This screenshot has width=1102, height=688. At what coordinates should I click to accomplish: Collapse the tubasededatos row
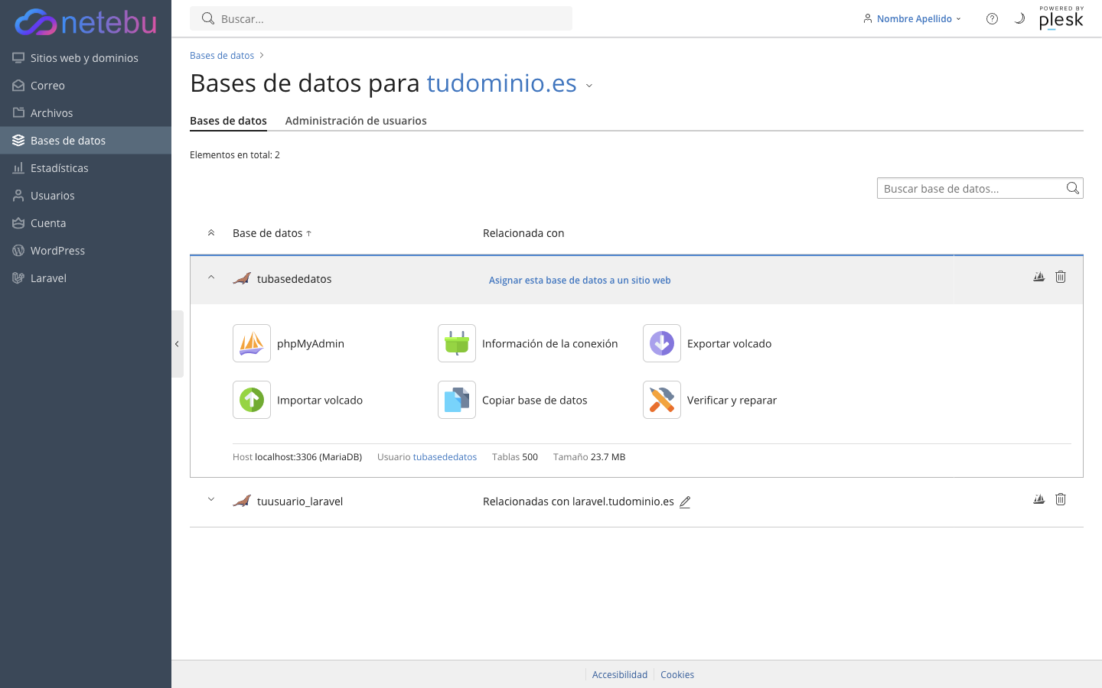(211, 277)
